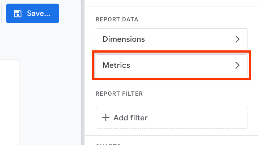Click the Save… text label
258x145 pixels.
tap(38, 13)
